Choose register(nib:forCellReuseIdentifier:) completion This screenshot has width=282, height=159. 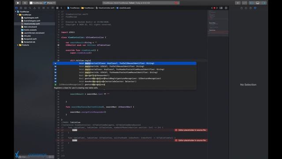[124, 66]
